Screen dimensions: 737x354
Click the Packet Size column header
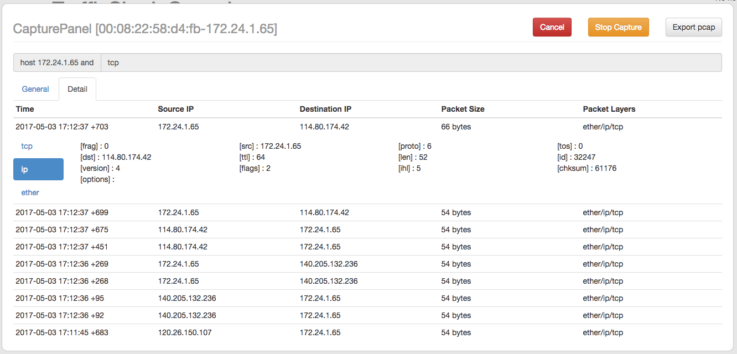pos(463,109)
